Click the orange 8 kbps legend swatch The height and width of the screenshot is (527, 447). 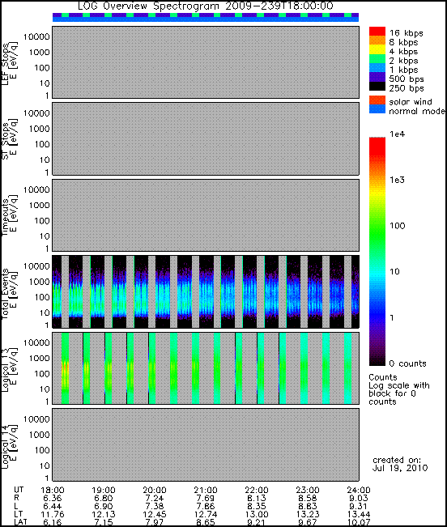point(377,40)
